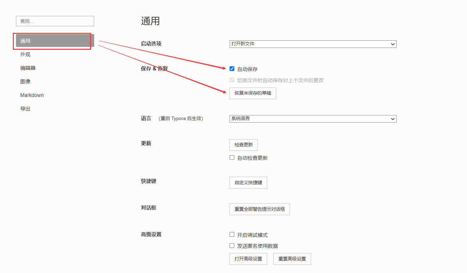Image resolution: width=467 pixels, height=273 pixels.
Task: Disable the 自动保存 checkbox
Action: (232, 68)
